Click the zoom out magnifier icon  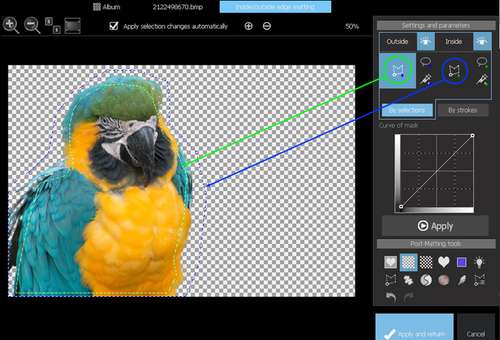(x=32, y=25)
